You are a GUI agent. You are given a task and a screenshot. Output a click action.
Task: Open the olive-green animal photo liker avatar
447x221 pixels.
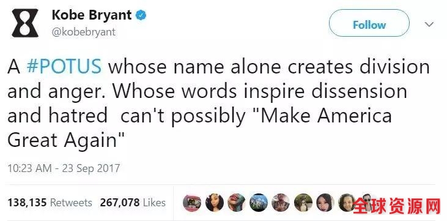(303, 203)
